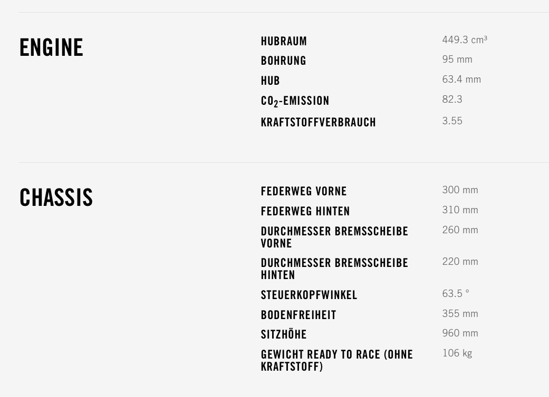Select the DURCHMESSER BREMSSCHEIBE VORNE label
This screenshot has height=397, width=549.
(334, 237)
